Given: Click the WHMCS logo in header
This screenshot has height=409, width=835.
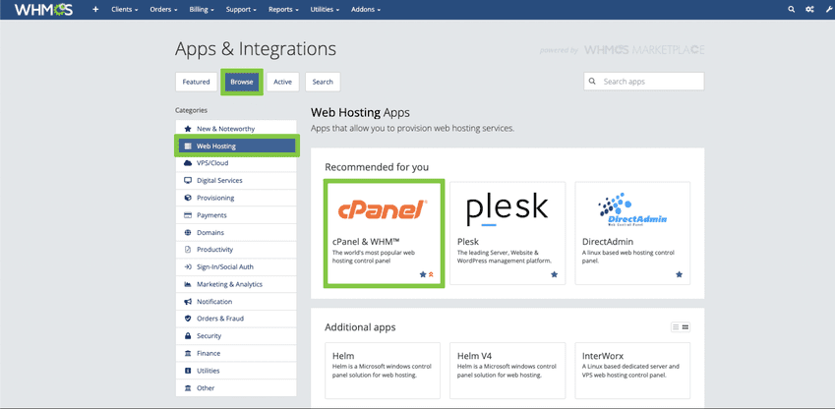Looking at the screenshot, I should click(x=44, y=10).
